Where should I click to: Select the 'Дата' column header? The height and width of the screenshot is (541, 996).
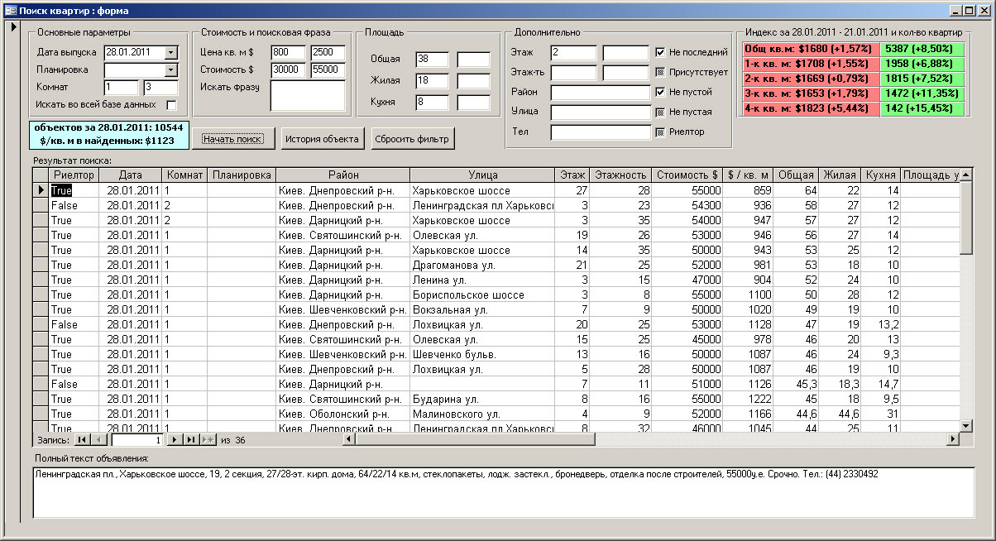click(131, 175)
